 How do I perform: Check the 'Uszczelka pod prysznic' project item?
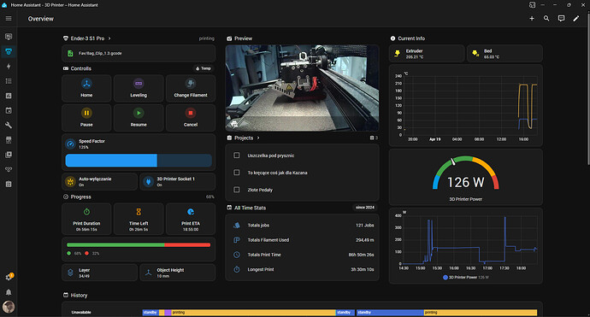coord(237,156)
